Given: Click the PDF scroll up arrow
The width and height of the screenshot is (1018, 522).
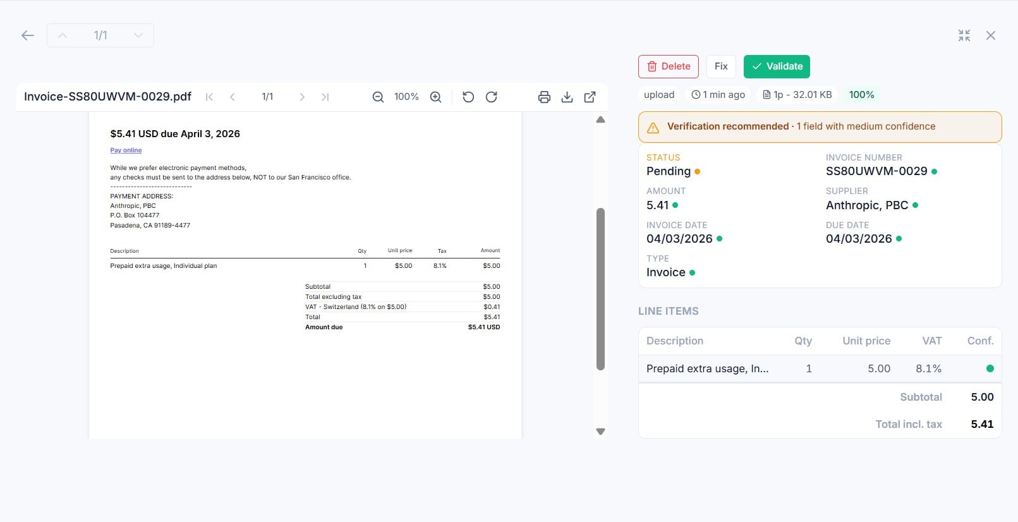Looking at the screenshot, I should pos(600,119).
